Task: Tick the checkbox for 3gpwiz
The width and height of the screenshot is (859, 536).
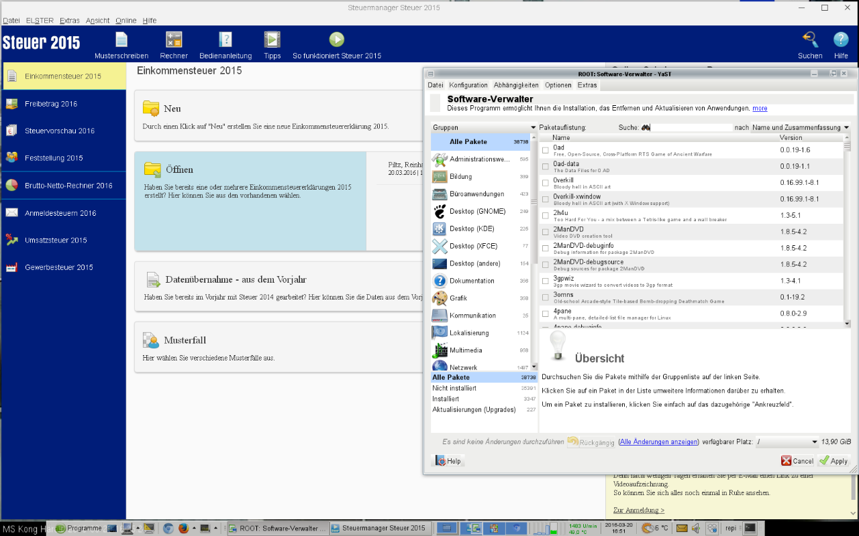Action: (x=546, y=281)
